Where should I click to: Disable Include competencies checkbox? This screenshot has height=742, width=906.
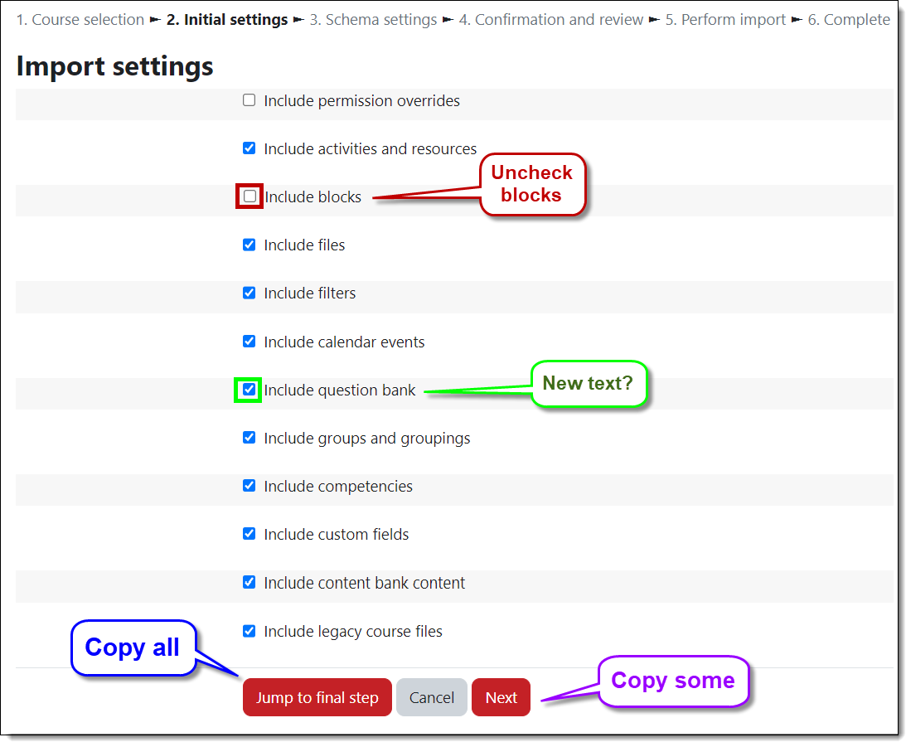tap(249, 486)
